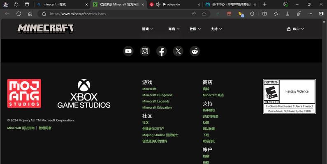
Task: Open the 创造更美好的世界 link
Action: (155, 141)
